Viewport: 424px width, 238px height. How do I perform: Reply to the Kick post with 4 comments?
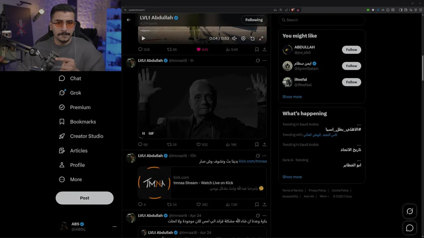point(142,205)
